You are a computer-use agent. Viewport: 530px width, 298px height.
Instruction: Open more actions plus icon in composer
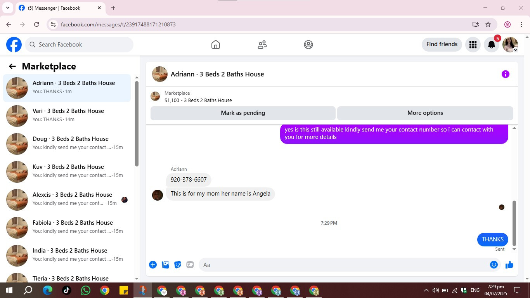click(153, 265)
